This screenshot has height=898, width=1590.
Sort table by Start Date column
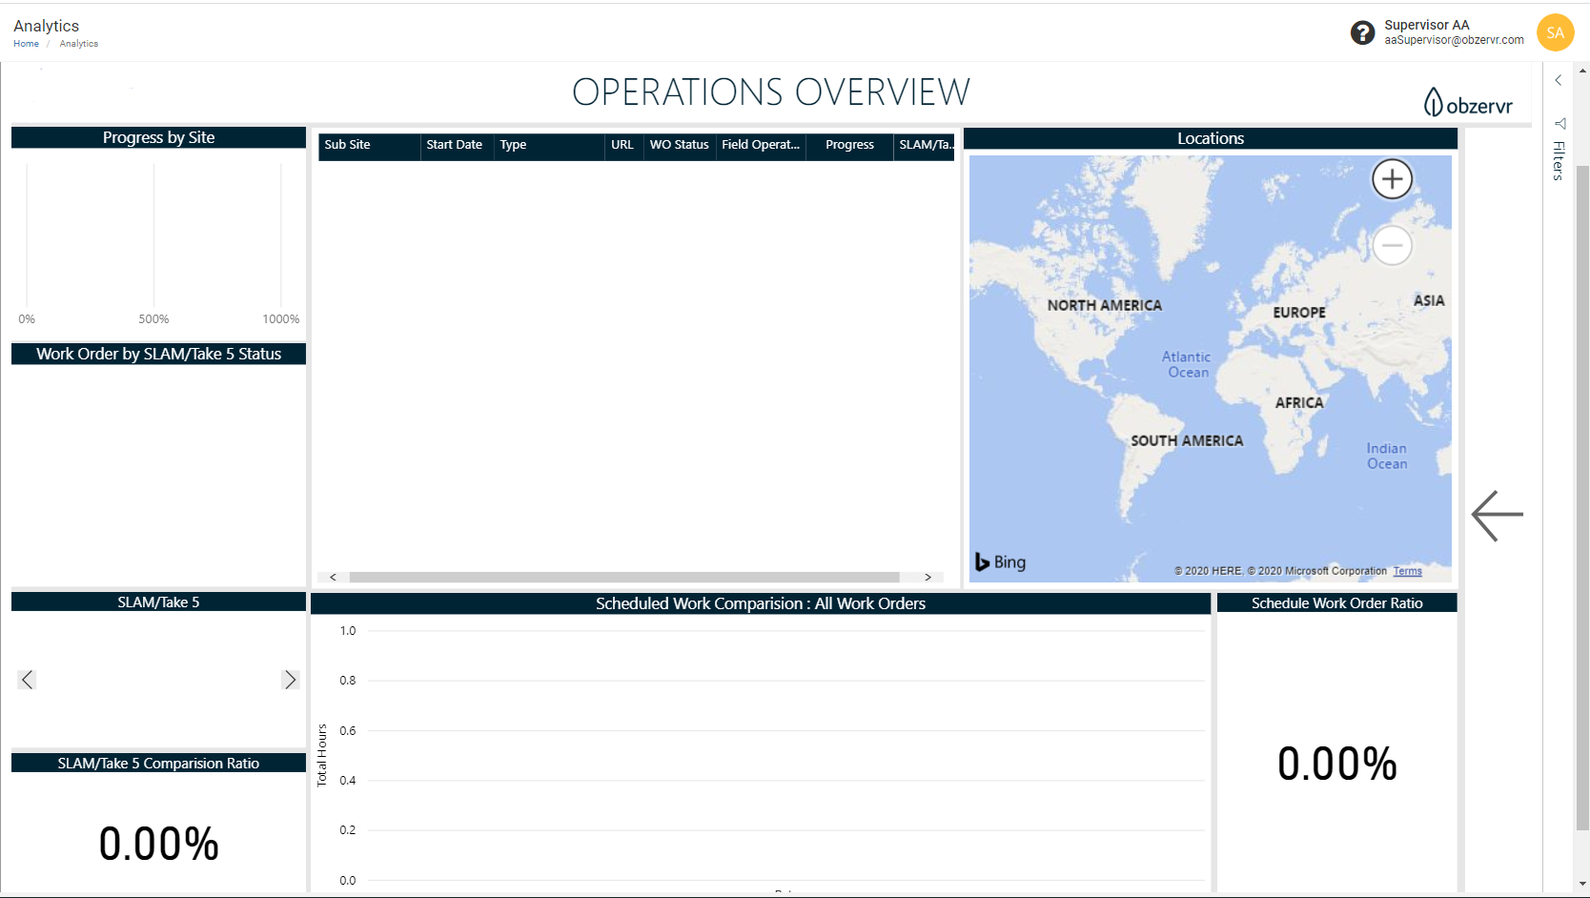(457, 145)
